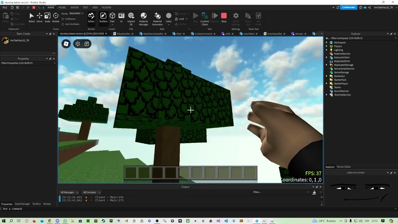This screenshot has width=398, height=224.
Task: Enable the Collisions checkbox
Action: (63, 19)
